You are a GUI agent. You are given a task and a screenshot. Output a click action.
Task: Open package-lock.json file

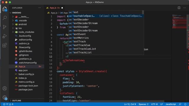[x=27, y=86]
